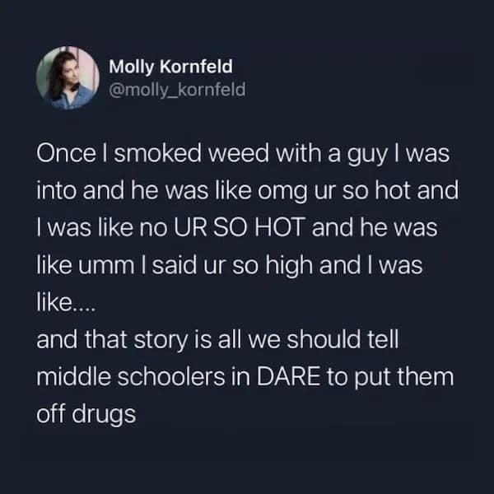Click the 'middle schoolers' phrase
This screenshot has width=494, height=494.
[x=131, y=377]
